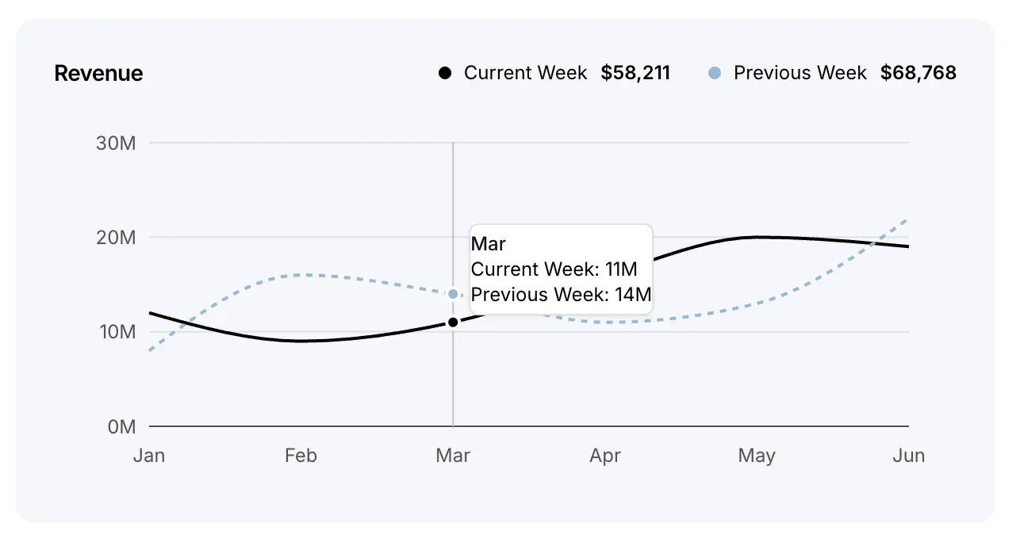Toggle the Current Week legend label
Screen dimensions: 1020x542
click(525, 73)
